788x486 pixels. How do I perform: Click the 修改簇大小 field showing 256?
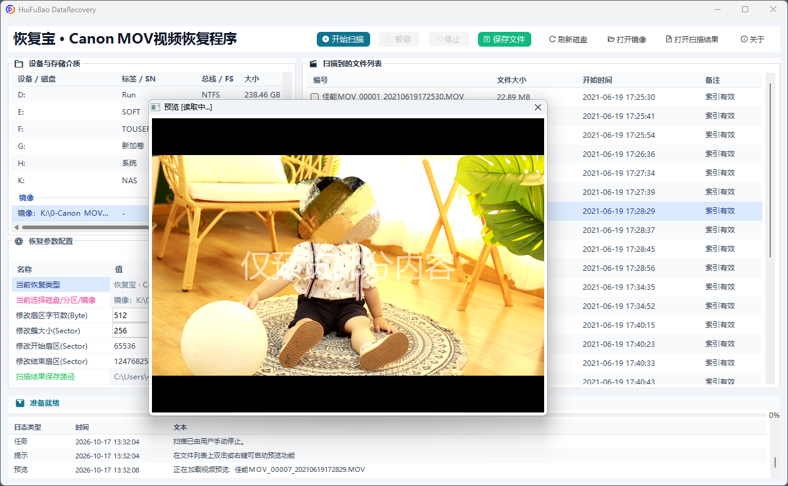pyautogui.click(x=131, y=330)
